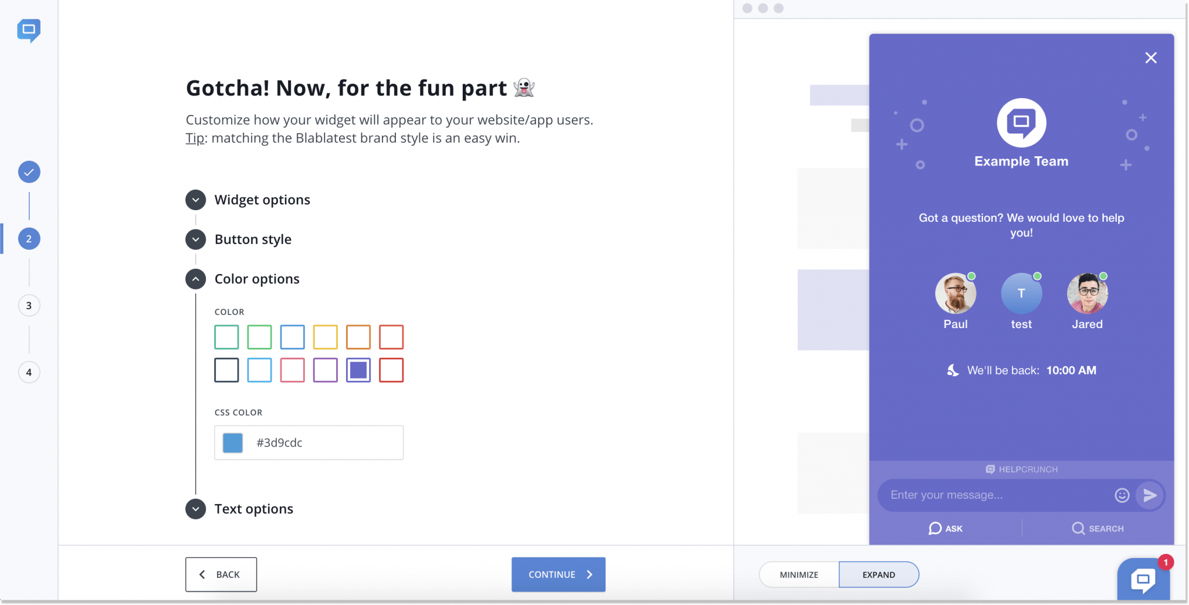Select the yellow color option
1189x605 pixels.
pos(326,337)
